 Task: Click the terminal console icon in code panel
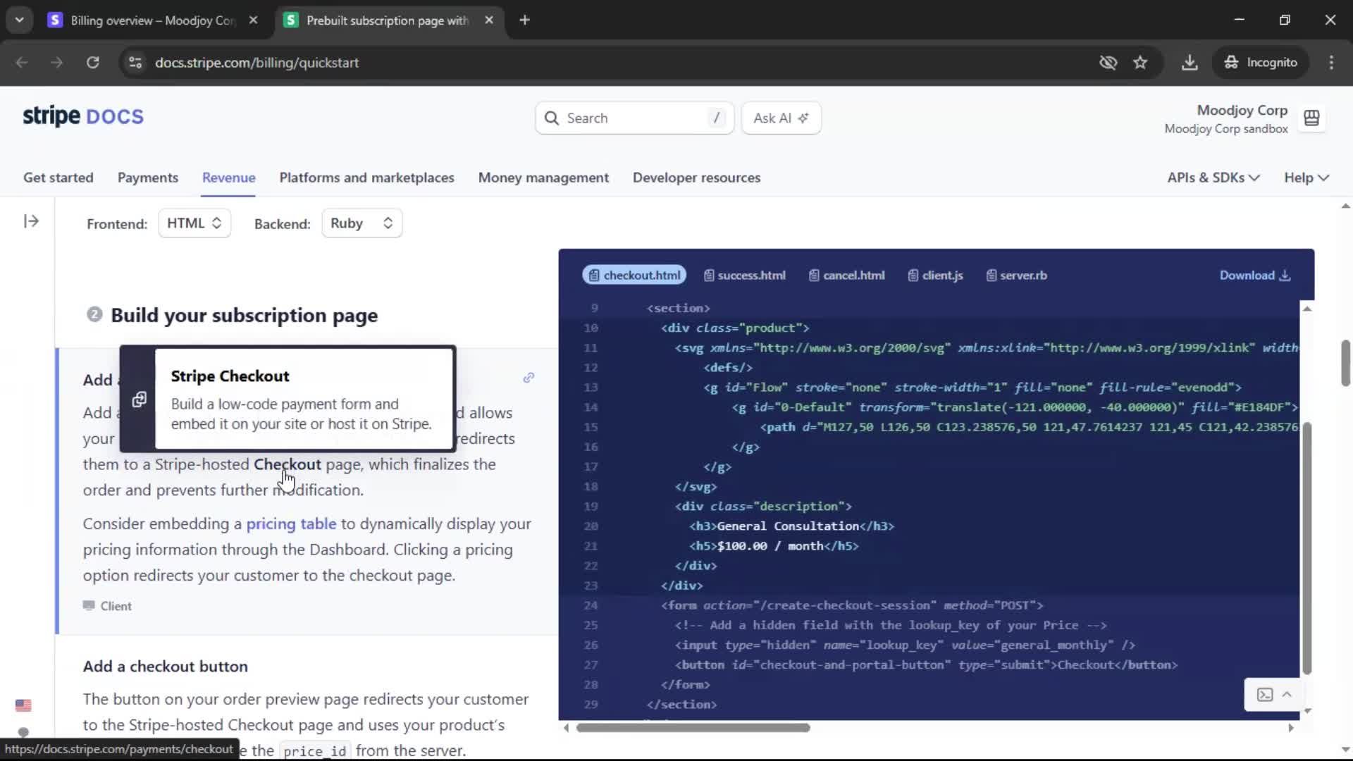pyautogui.click(x=1265, y=695)
